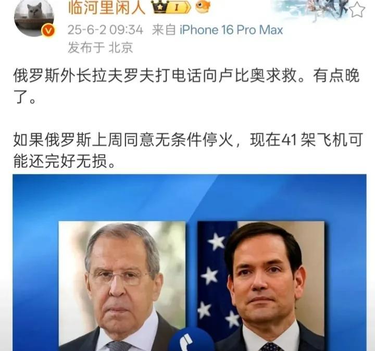Viewport: 375px width, 351px height.
Task: Open the portrait of the gray-haired man with glasses
Action: click(x=122, y=286)
